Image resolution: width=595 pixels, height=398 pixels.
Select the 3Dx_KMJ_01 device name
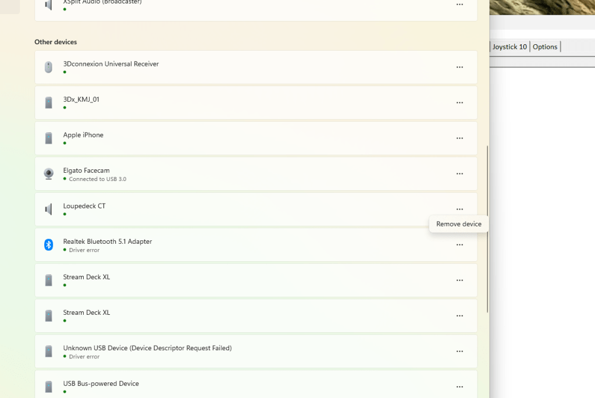[81, 99]
